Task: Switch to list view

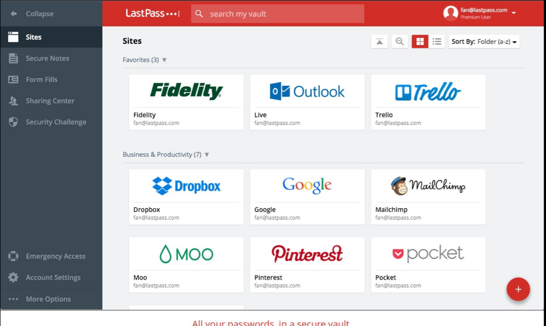Action: coord(437,41)
